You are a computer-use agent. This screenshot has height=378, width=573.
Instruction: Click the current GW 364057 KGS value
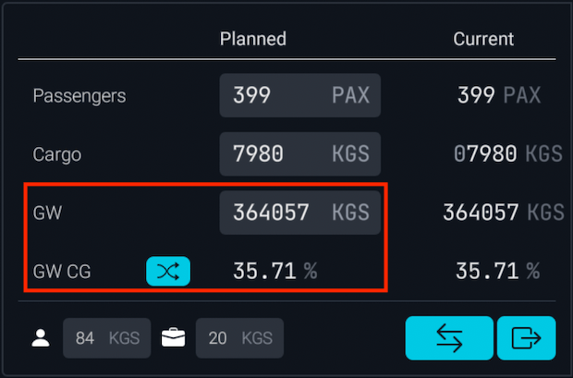coord(503,213)
